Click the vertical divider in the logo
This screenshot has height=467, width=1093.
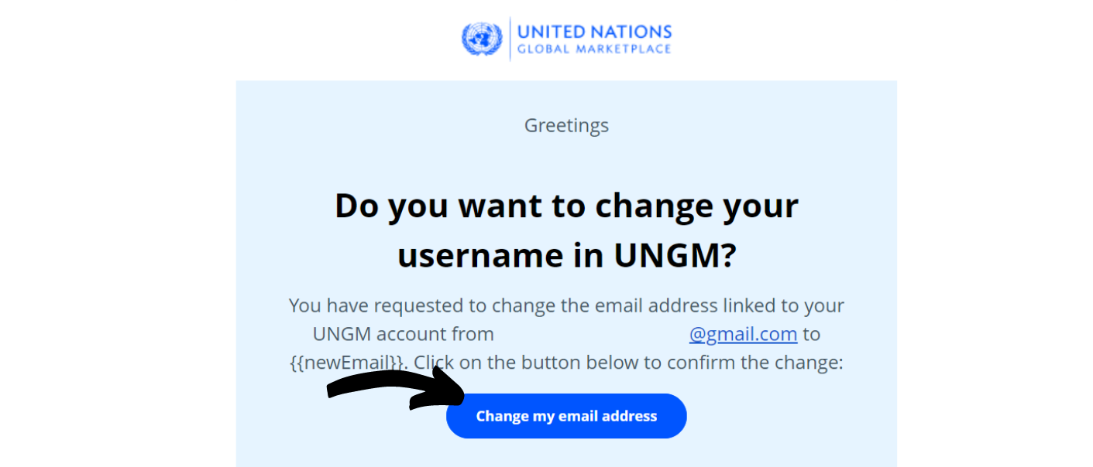(x=510, y=39)
